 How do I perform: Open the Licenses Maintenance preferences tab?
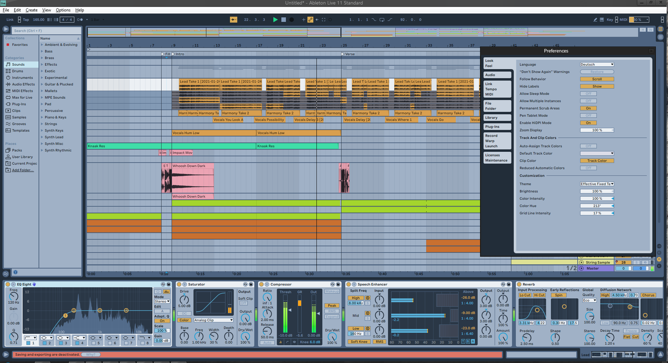click(x=497, y=158)
